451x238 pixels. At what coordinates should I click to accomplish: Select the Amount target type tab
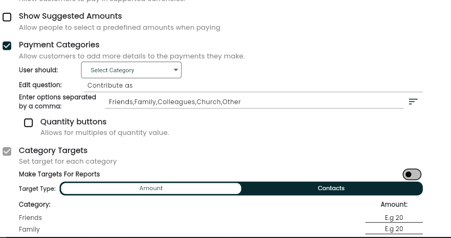(x=151, y=188)
